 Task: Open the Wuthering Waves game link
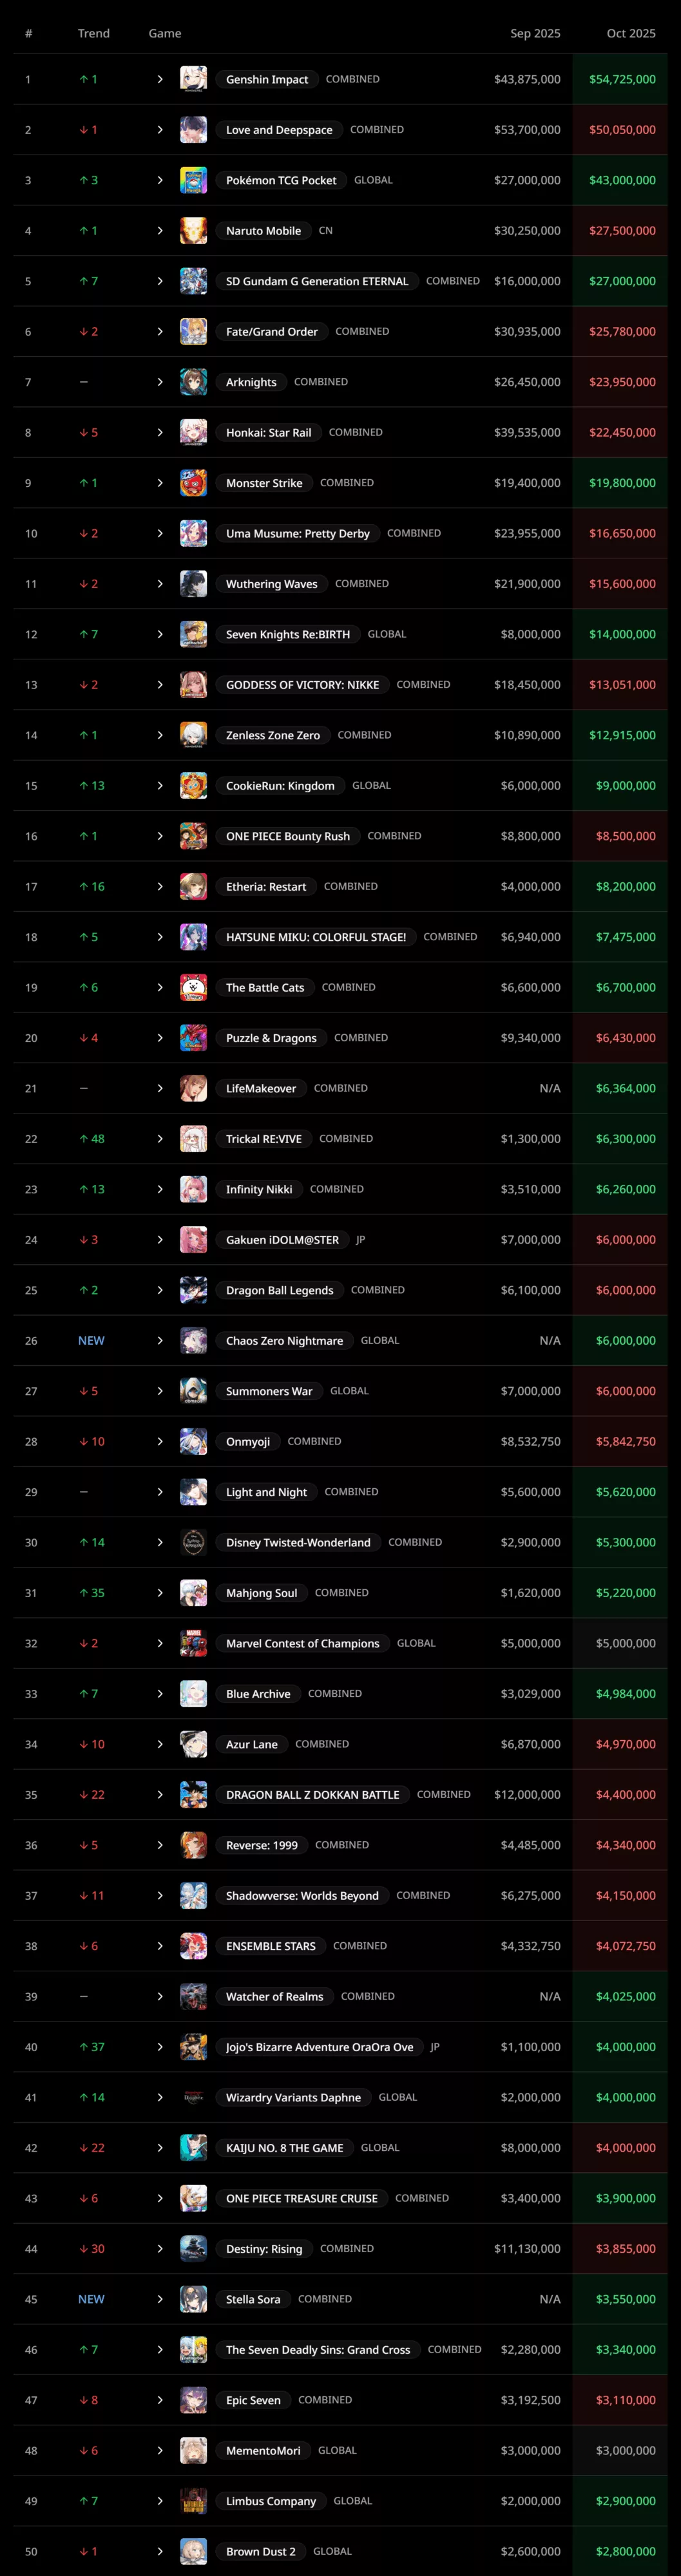tap(271, 584)
